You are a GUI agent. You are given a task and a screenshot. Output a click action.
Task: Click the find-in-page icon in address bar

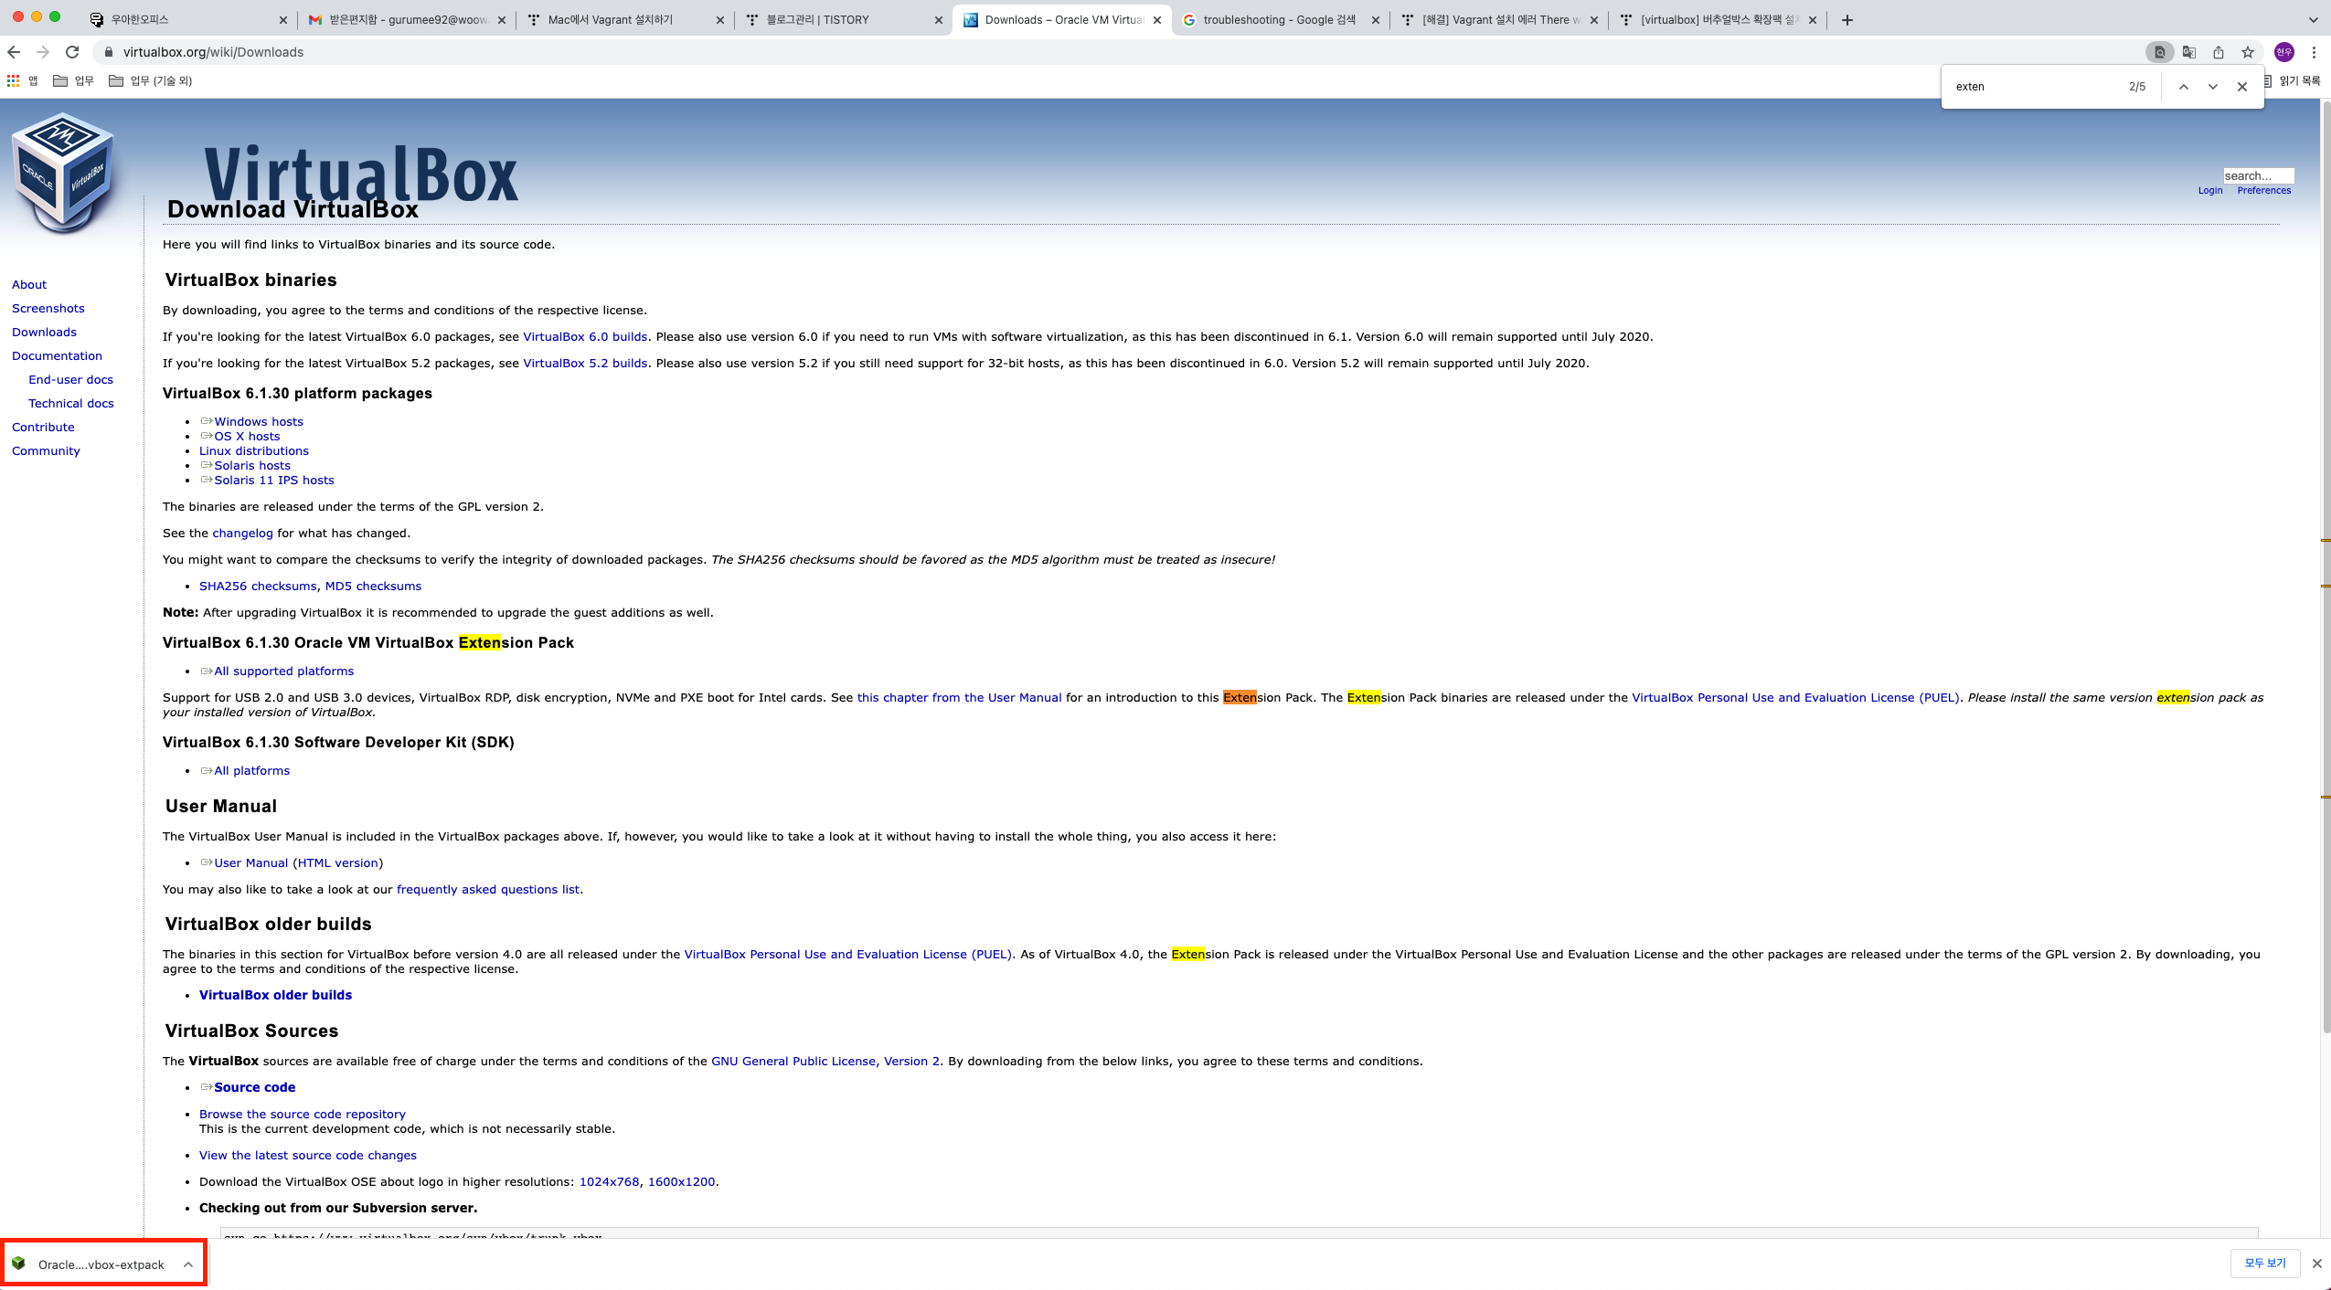[x=2159, y=52]
